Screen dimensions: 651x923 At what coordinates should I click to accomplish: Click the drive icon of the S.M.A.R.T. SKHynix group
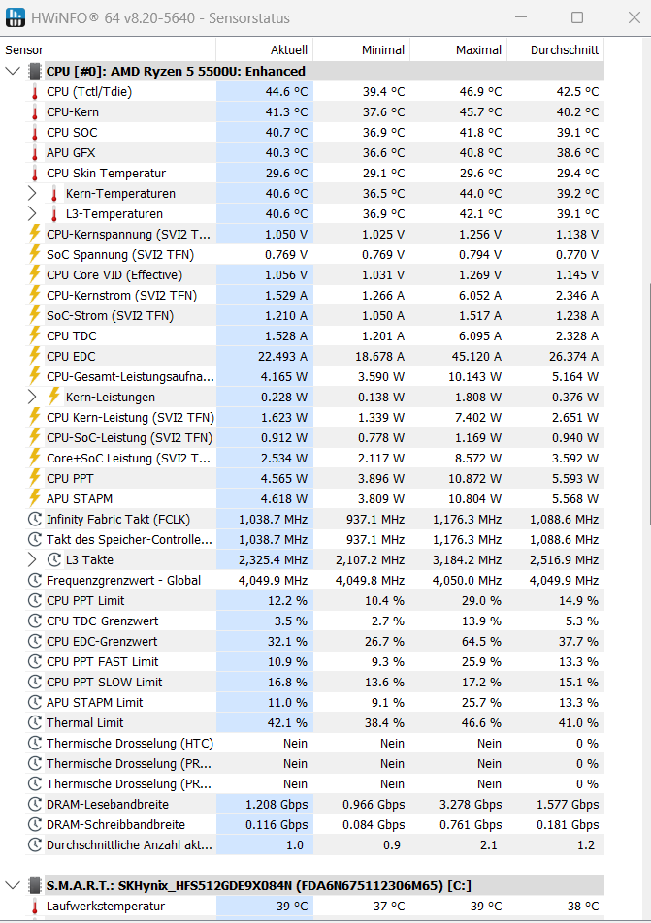(35, 886)
